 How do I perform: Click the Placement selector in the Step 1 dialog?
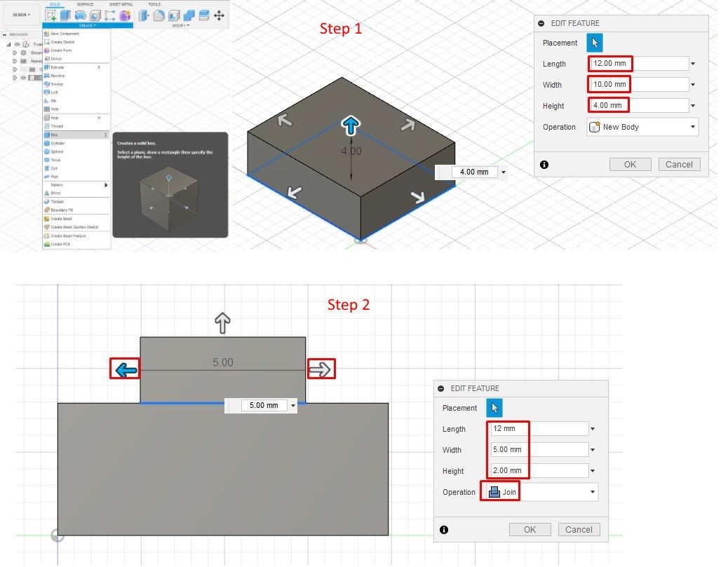tap(593, 43)
